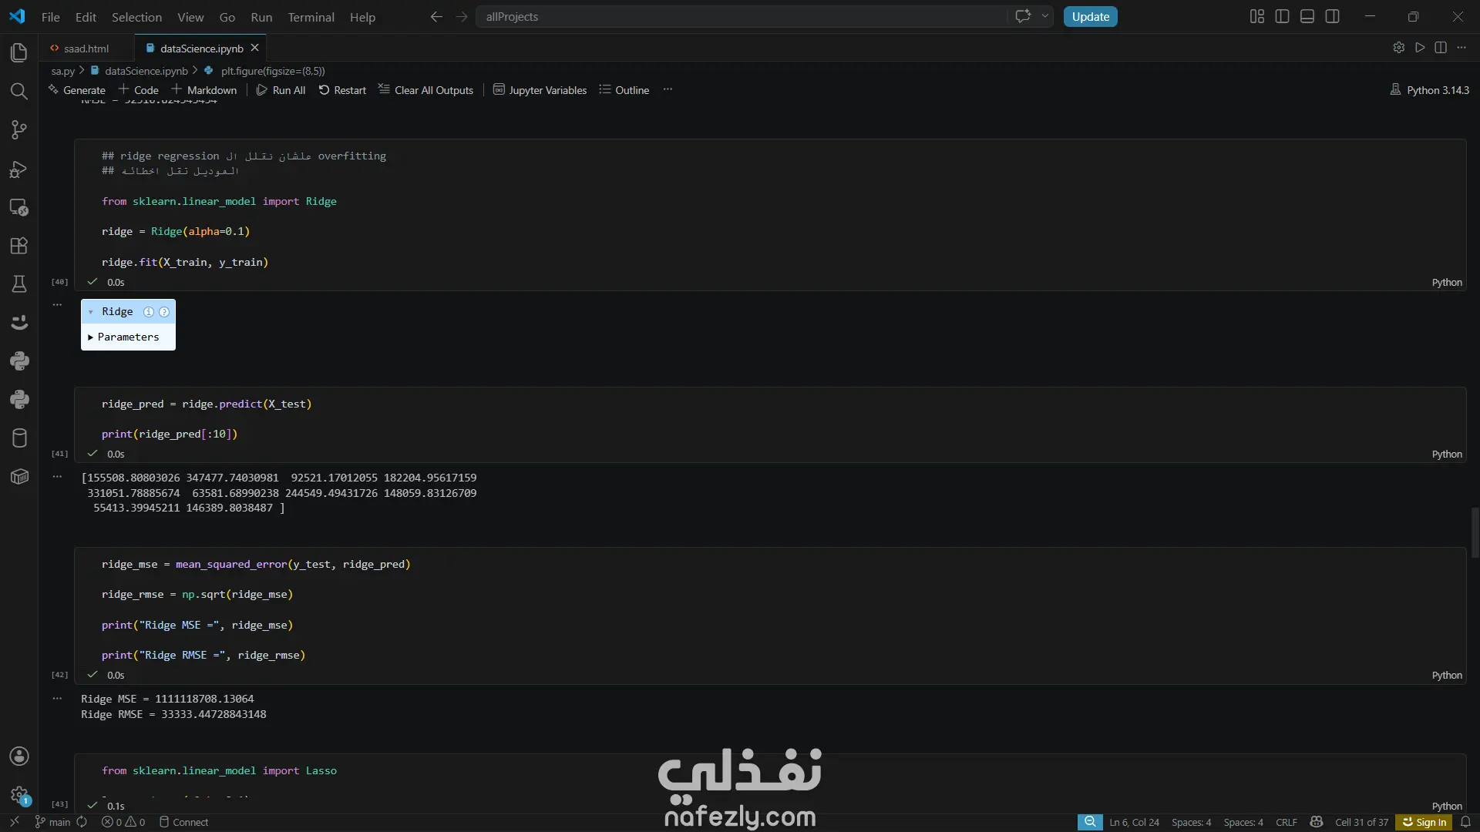Collapse the Ridge estimator output
Screen dimensions: 1480x832
91,312
